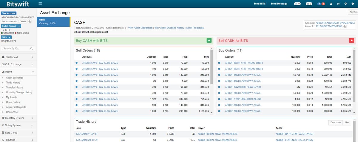Open View Asset Distribution link
Screen dimensions: 358x142
click(x=140, y=28)
